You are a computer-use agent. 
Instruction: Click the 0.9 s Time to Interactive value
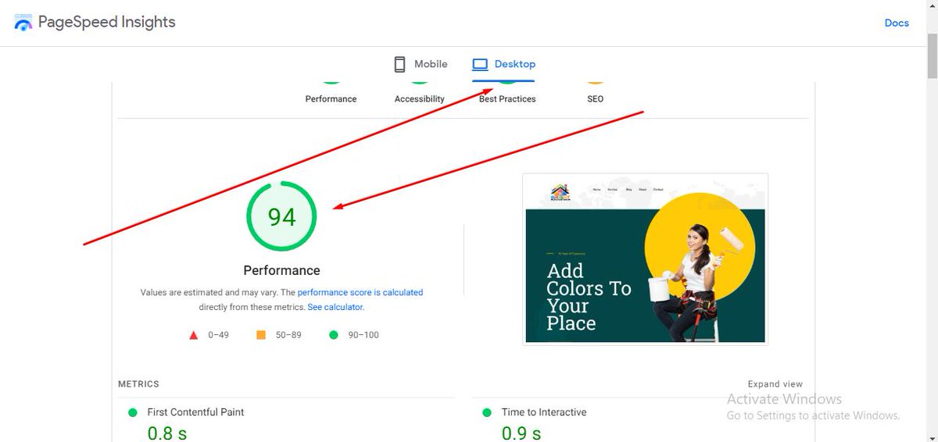(x=521, y=433)
